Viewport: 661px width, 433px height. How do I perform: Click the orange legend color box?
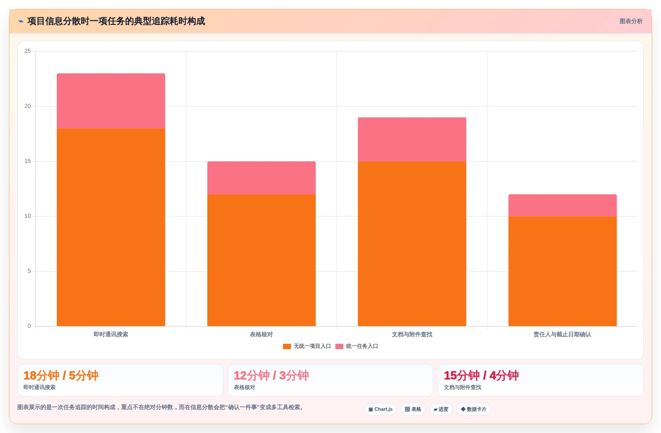(x=287, y=346)
